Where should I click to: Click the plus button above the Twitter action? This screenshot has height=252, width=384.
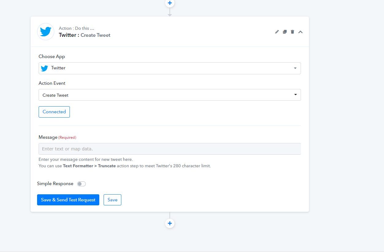pos(170,3)
